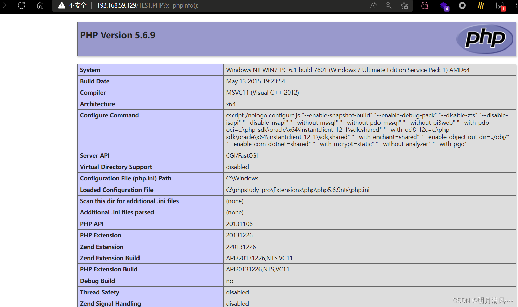
Task: Select MSVC11 (Visual C++ 2012) value
Action: tap(263, 93)
